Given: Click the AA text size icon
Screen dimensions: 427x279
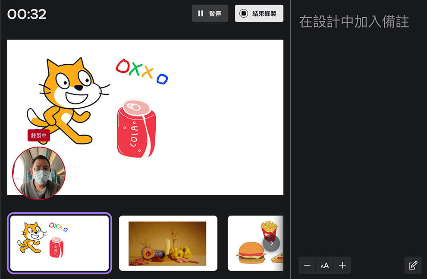Looking at the screenshot, I should coord(325,265).
